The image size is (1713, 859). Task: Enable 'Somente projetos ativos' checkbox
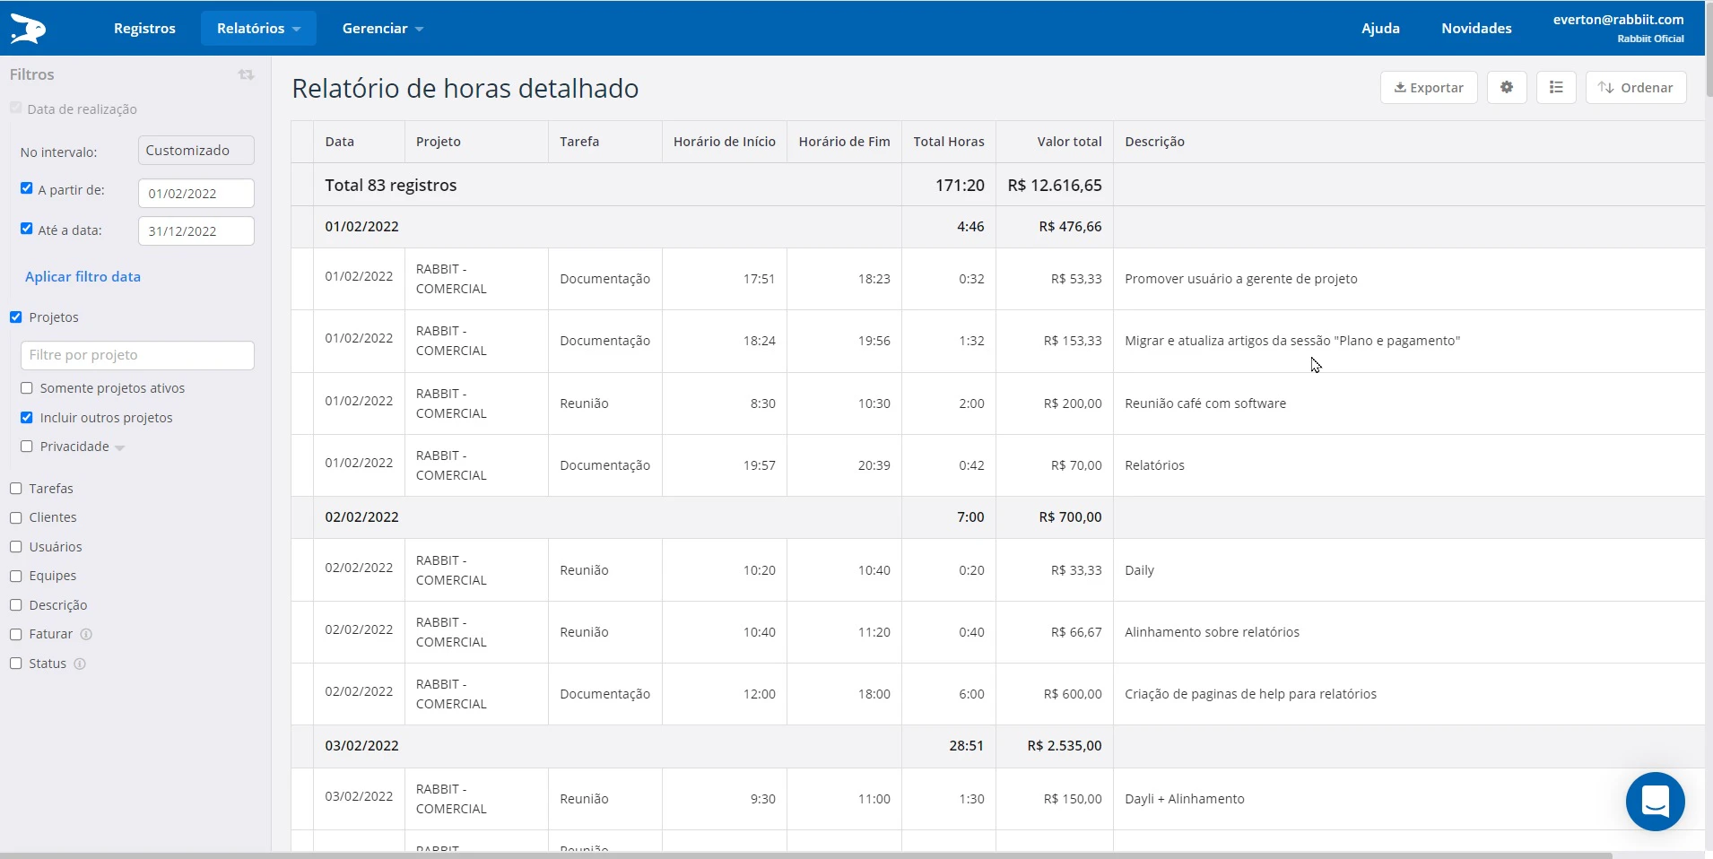tap(26, 387)
